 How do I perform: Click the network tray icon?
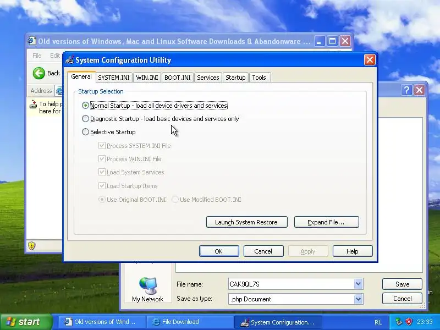399,322
